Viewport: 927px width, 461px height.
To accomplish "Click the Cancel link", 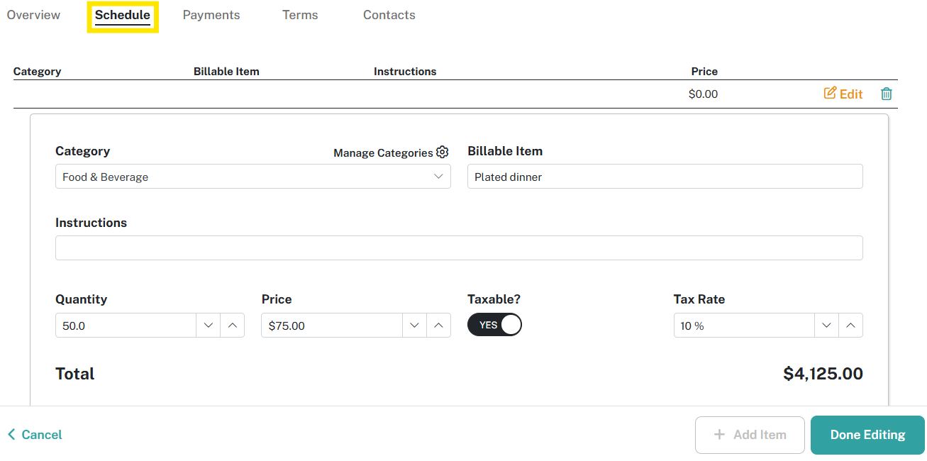I will tap(35, 435).
